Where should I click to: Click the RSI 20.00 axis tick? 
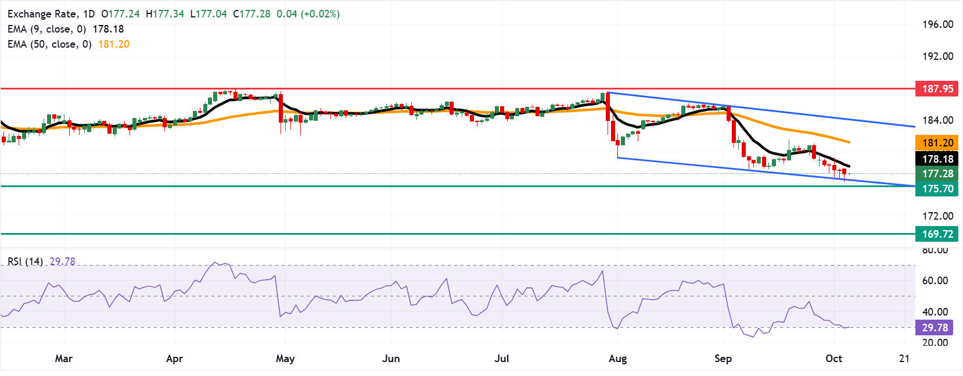tap(935, 343)
